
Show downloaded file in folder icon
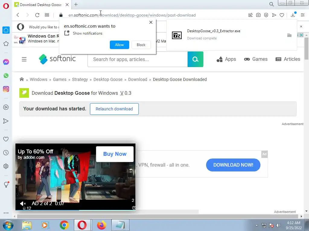coord(289,35)
